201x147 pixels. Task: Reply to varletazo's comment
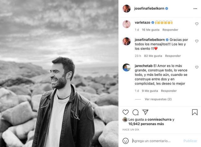tap(170, 30)
